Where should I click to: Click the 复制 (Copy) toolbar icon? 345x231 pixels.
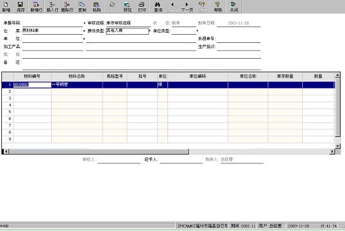[x=82, y=6]
